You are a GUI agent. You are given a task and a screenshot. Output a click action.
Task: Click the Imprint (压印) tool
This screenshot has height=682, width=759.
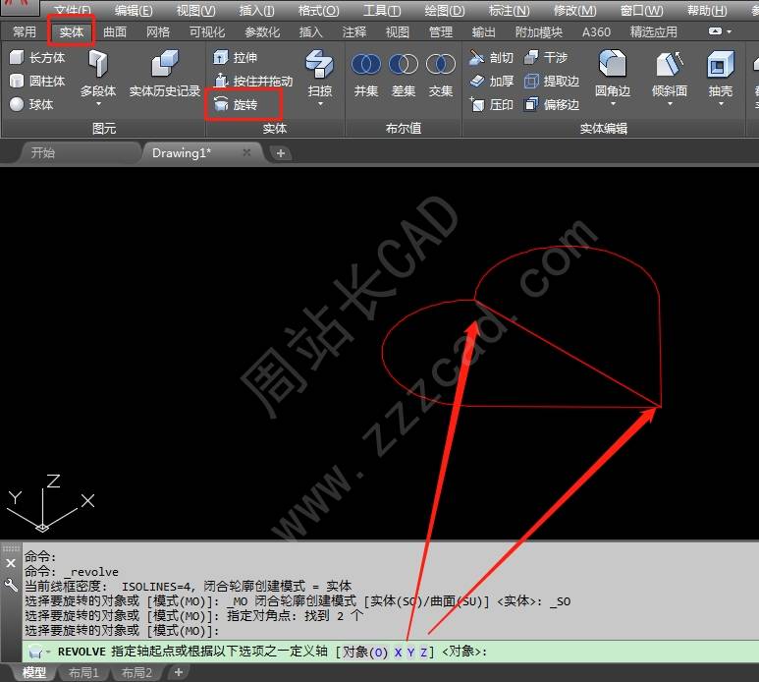[x=491, y=104]
